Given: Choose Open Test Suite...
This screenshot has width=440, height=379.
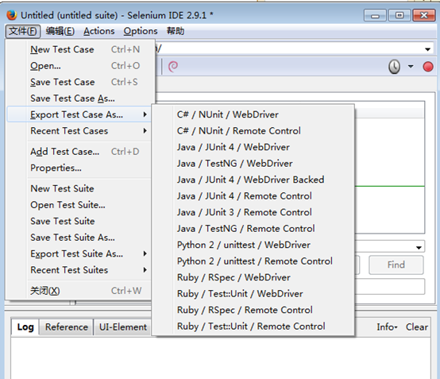Looking at the screenshot, I should coord(79,205).
